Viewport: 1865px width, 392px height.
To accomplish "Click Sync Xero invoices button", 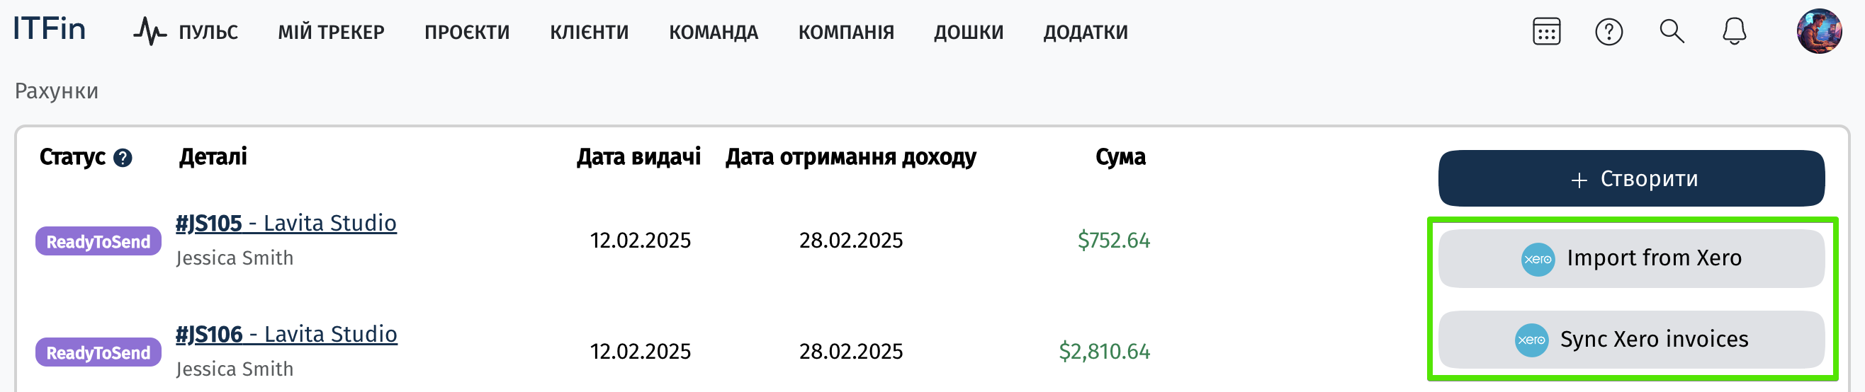I will click(1631, 339).
